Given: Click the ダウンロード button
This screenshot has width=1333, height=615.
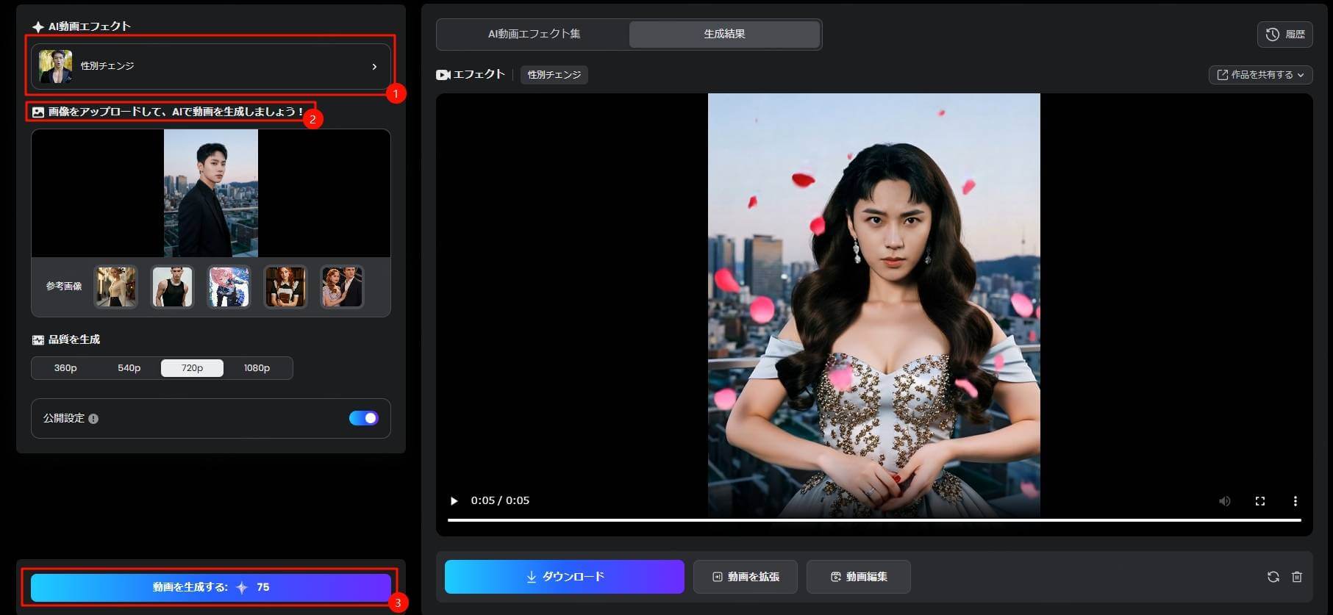Looking at the screenshot, I should click(x=564, y=577).
